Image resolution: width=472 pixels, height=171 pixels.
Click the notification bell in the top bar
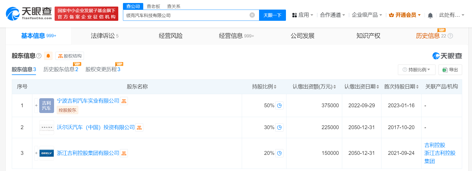[x=430, y=15]
